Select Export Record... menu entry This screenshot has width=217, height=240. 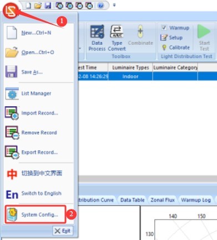[x=38, y=152]
